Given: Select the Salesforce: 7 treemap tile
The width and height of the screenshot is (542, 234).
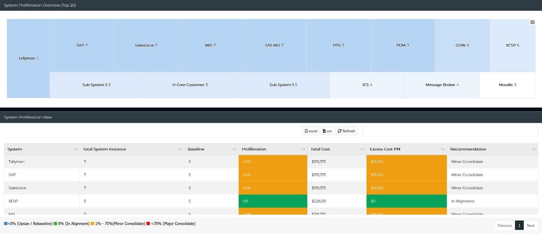Looking at the screenshot, I should 146,45.
